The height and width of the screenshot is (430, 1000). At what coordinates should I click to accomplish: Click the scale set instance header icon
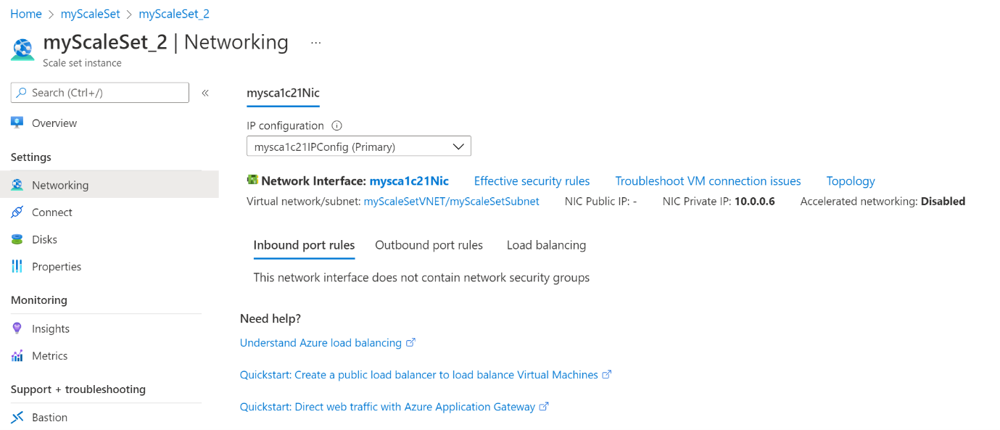coord(22,49)
